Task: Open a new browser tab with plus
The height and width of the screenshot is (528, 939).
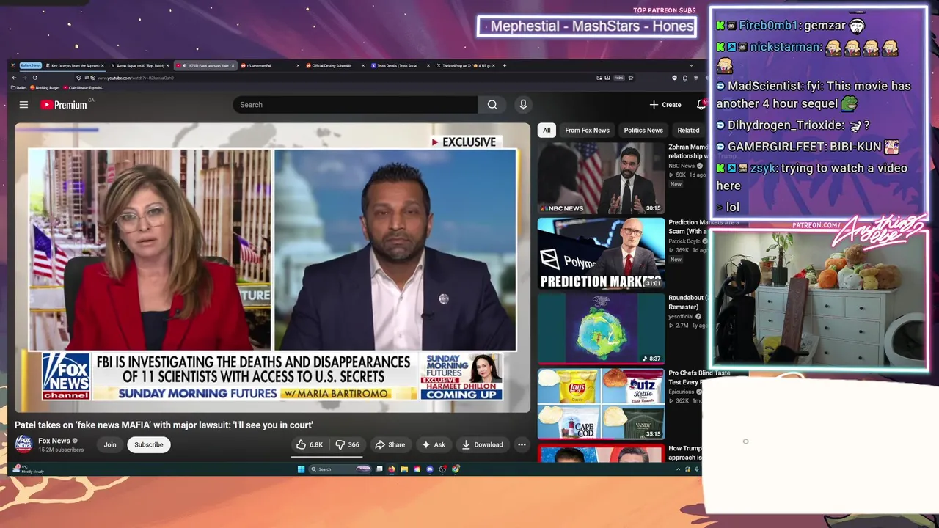Action: point(504,65)
